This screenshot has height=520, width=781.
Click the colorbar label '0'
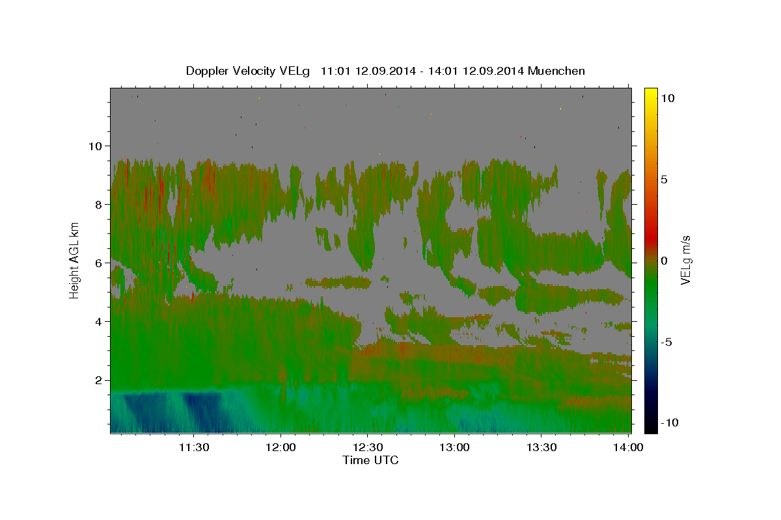coord(664,261)
